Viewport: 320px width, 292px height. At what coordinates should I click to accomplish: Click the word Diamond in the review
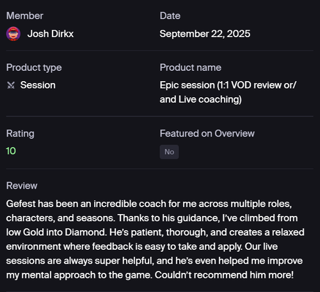86,232
